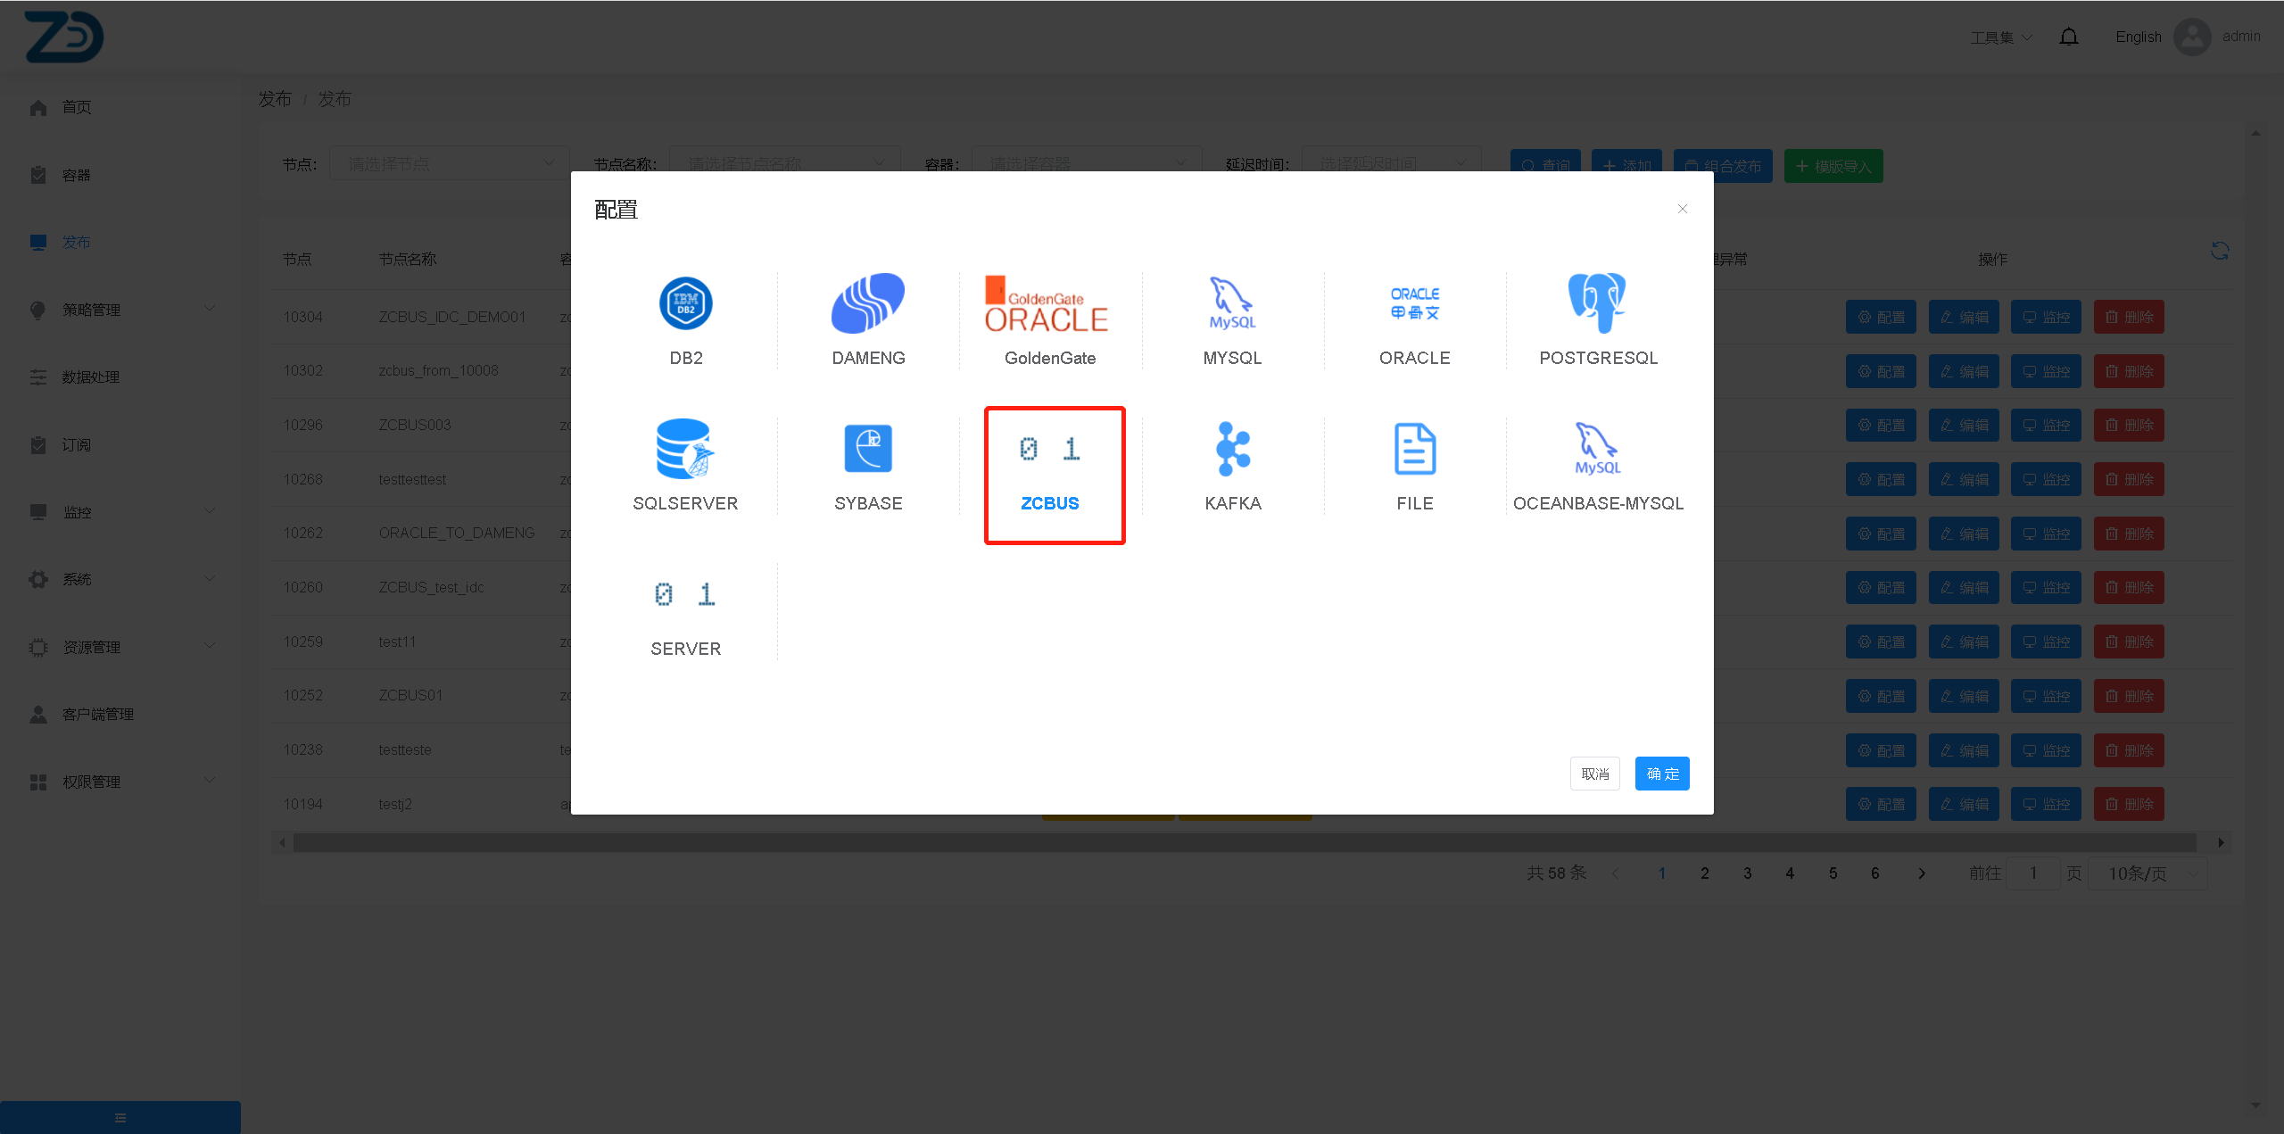The image size is (2284, 1134).
Task: Close the 配置 dialog with X
Action: tap(1682, 209)
